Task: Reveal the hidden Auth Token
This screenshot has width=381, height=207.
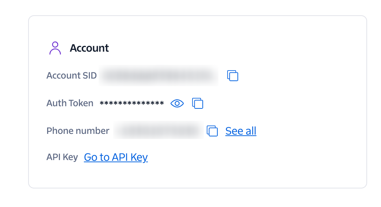Action: 177,103
